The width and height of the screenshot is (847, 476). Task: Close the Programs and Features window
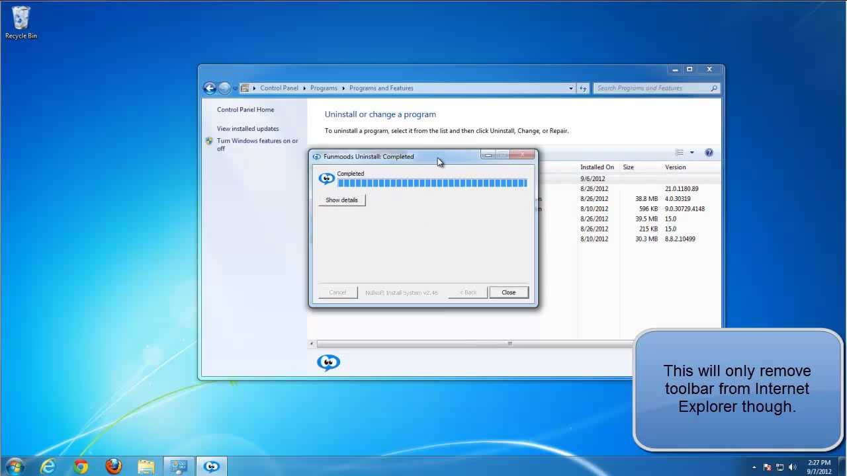coord(709,69)
